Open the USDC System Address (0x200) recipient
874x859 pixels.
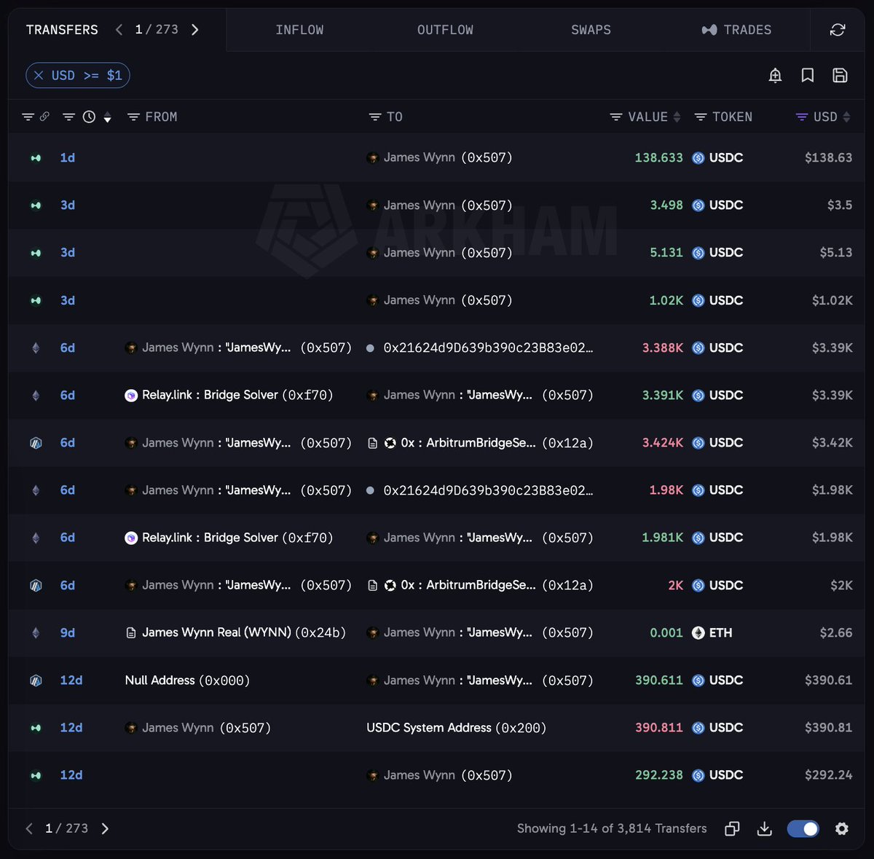(456, 727)
